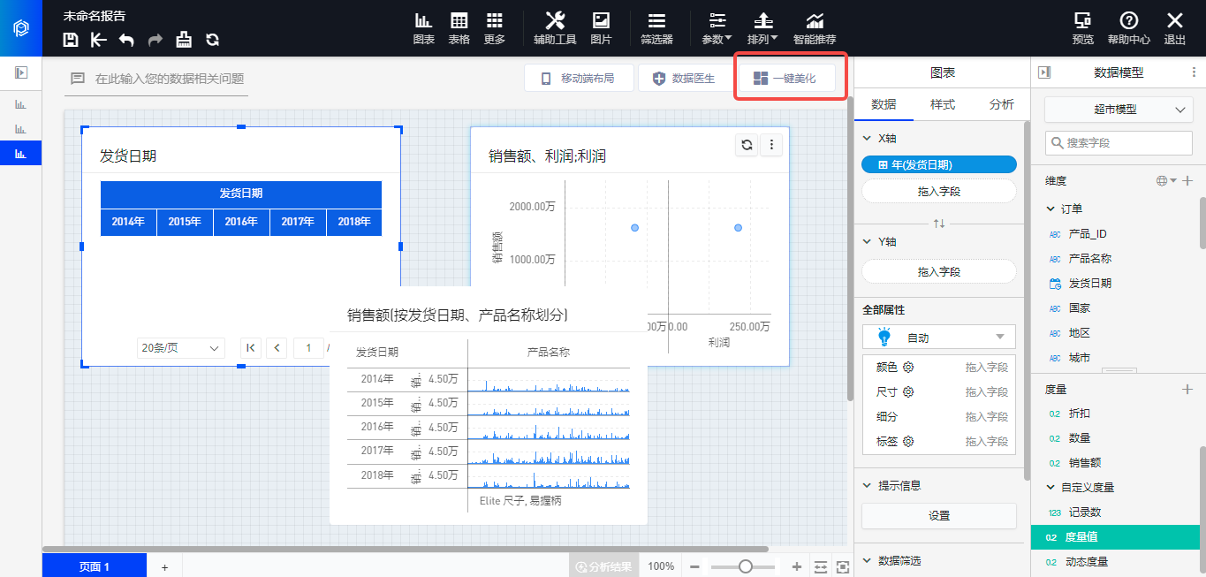Open the 表格 table tool
The width and height of the screenshot is (1206, 577).
point(459,28)
